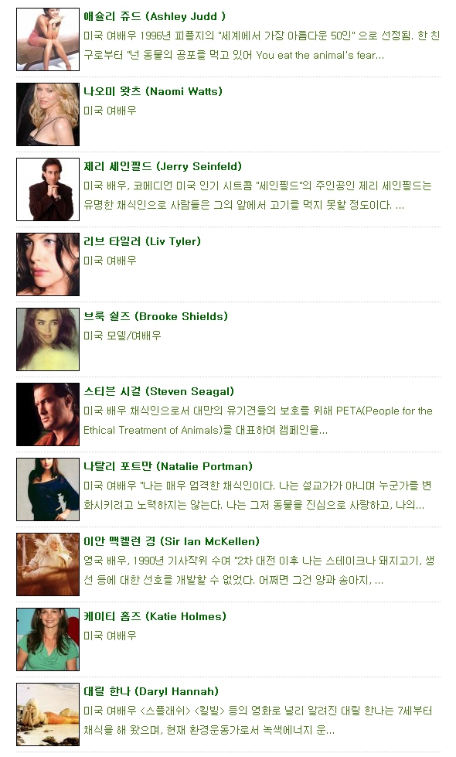Screen dimensions: 456x757
Task: Select the Liv Tyler thumbnail image
Action: point(48,264)
